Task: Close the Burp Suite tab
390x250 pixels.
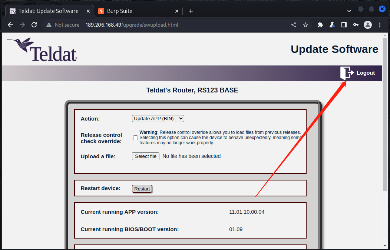Action: [x=176, y=11]
